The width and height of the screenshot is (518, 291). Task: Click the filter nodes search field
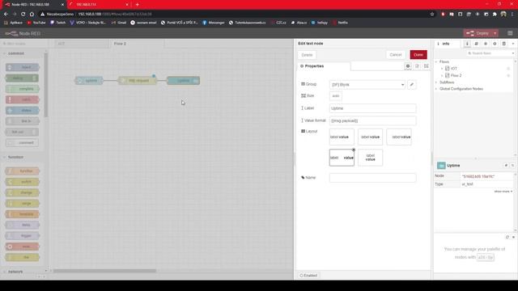tap(23, 44)
